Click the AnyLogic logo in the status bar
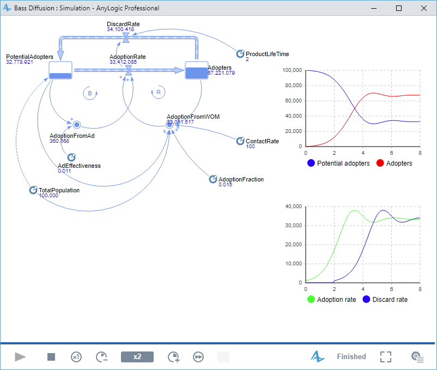 point(318,356)
